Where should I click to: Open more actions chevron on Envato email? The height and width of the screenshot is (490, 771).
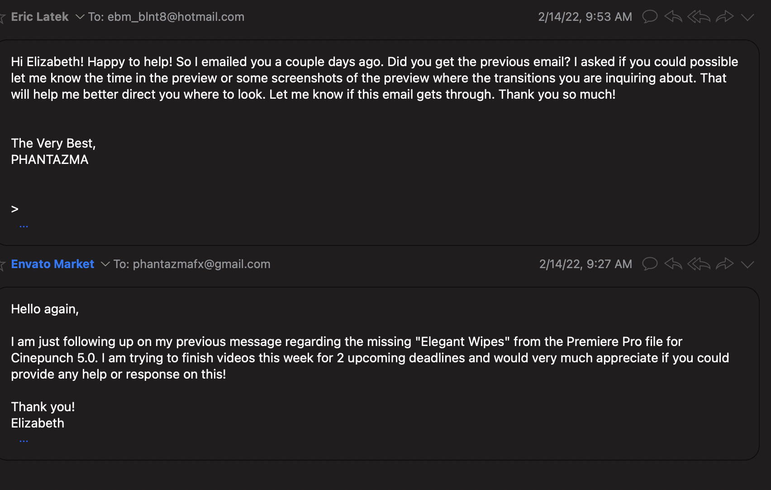click(747, 264)
